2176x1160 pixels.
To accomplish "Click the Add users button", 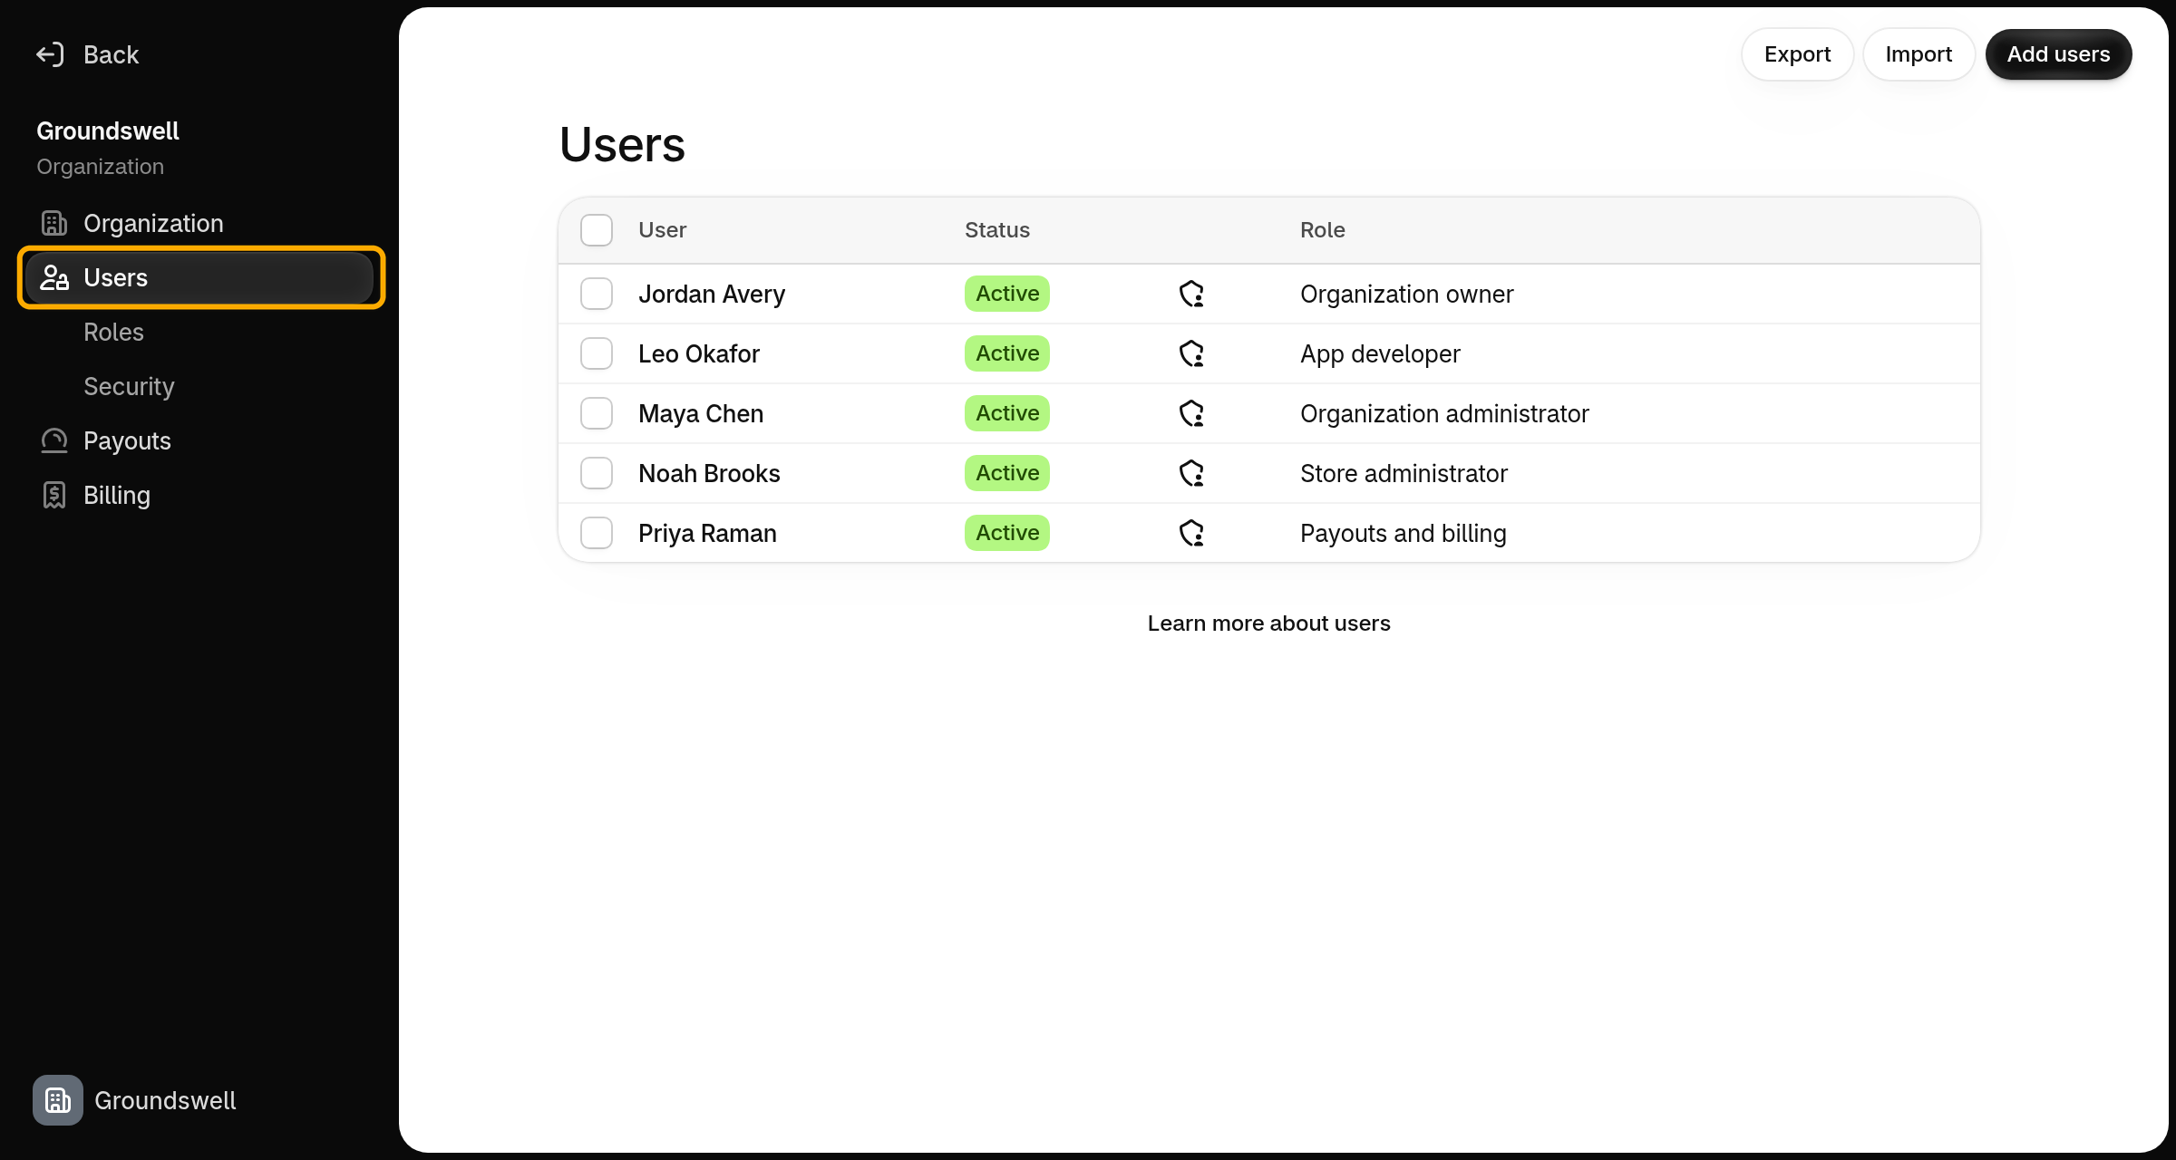I will tap(2058, 54).
